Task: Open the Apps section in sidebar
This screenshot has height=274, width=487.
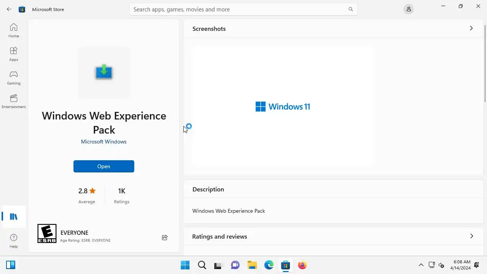Action: coord(14,54)
